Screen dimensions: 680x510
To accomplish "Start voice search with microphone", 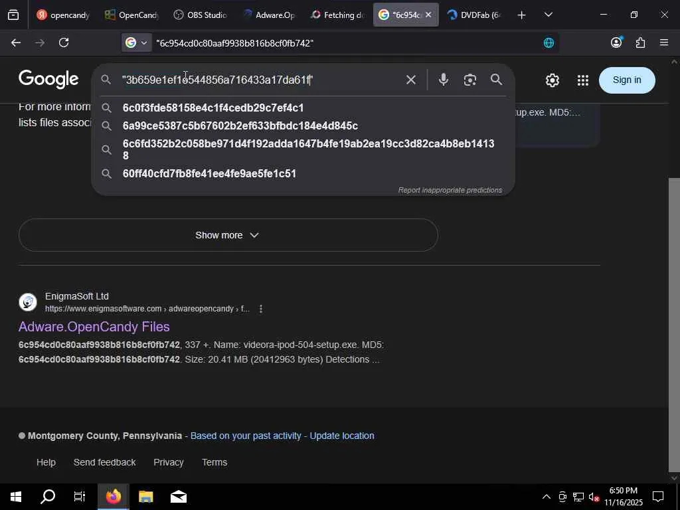I will (x=443, y=80).
